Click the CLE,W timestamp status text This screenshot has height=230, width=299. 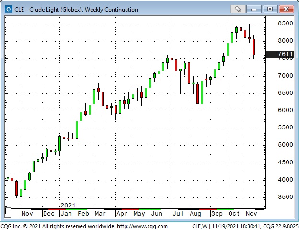point(245,226)
